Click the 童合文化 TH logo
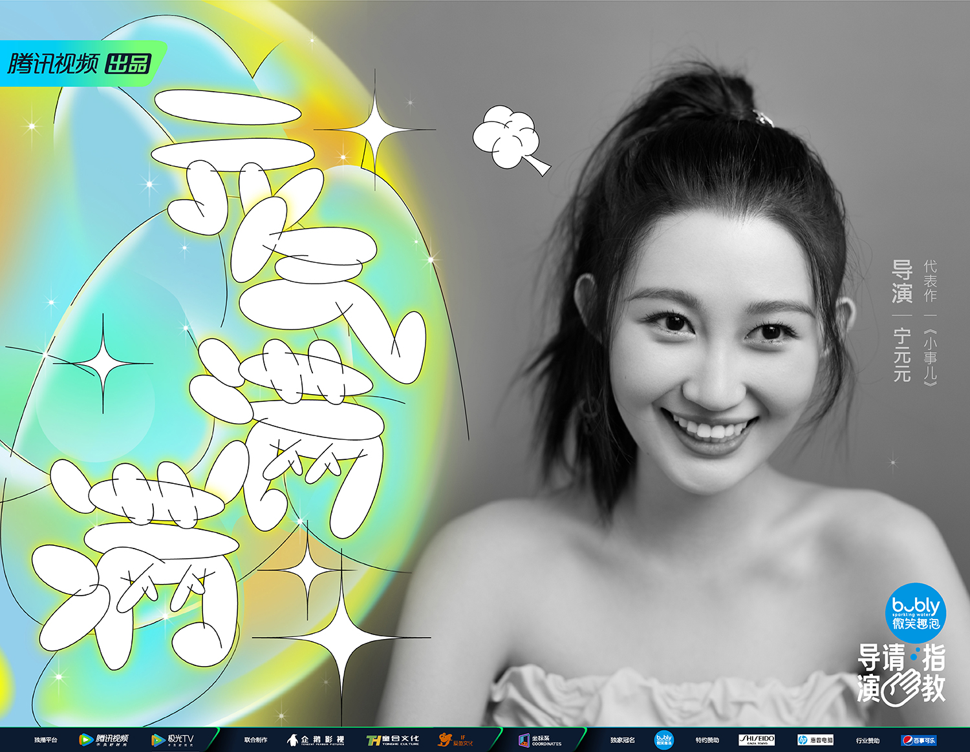This screenshot has height=752, width=970. click(393, 740)
